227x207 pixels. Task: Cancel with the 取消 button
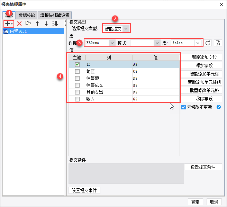pos(214,202)
